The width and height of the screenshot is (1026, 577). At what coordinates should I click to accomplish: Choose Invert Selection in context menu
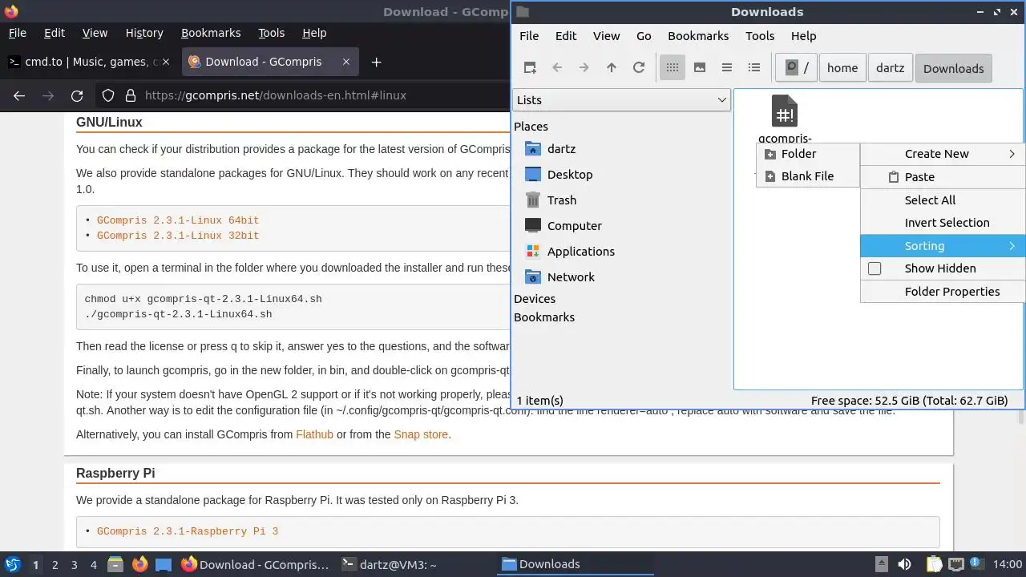point(943,223)
